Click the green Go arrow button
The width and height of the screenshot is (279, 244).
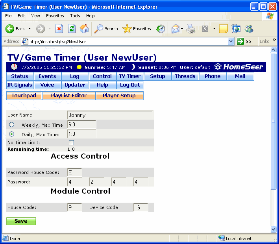coord(240,41)
